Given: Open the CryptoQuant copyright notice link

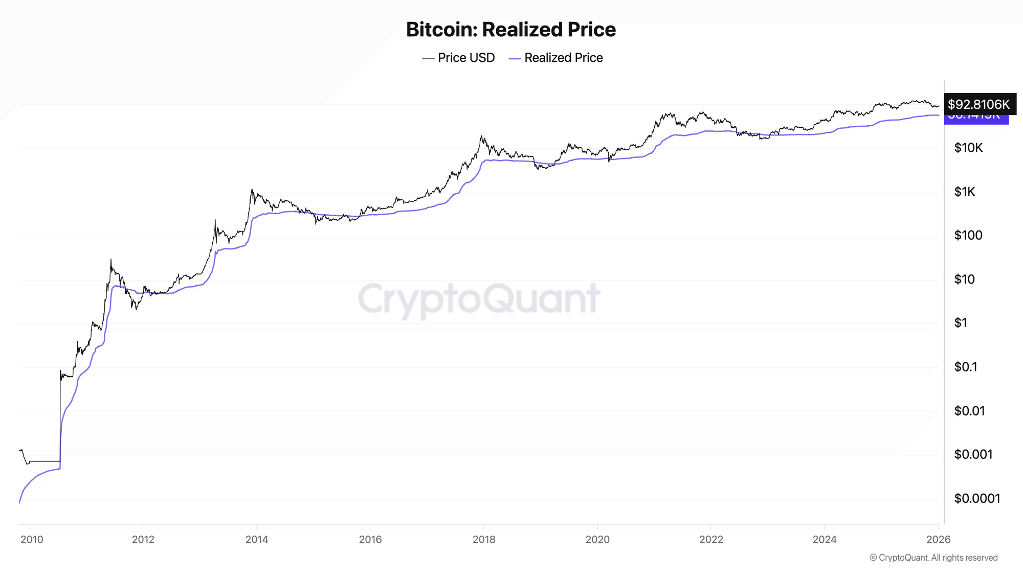Looking at the screenshot, I should 933,558.
